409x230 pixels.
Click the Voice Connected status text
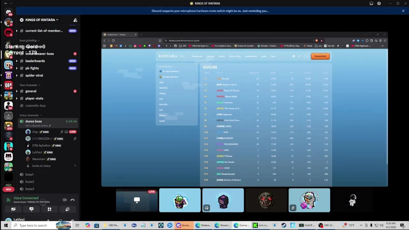26,198
